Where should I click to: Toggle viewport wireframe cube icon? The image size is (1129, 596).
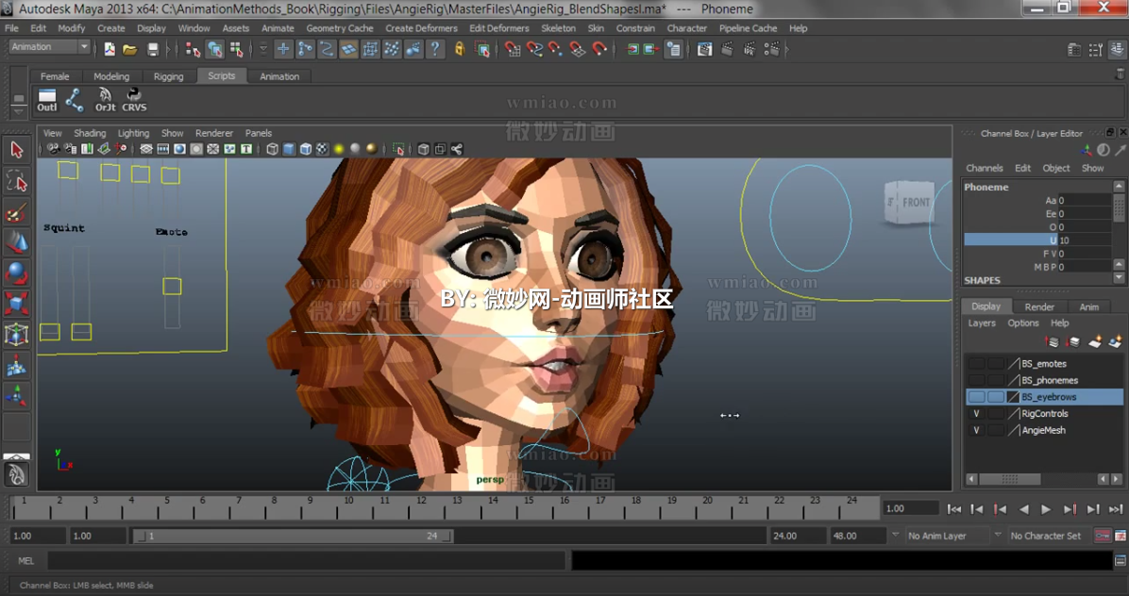pyautogui.click(x=272, y=149)
